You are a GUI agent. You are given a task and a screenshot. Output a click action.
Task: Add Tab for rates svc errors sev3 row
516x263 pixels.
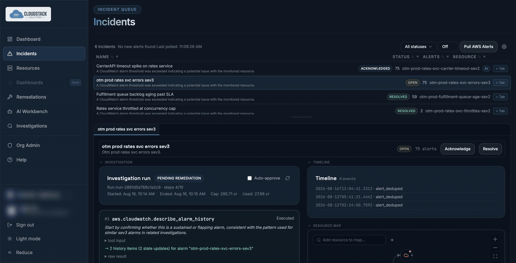pyautogui.click(x=500, y=83)
